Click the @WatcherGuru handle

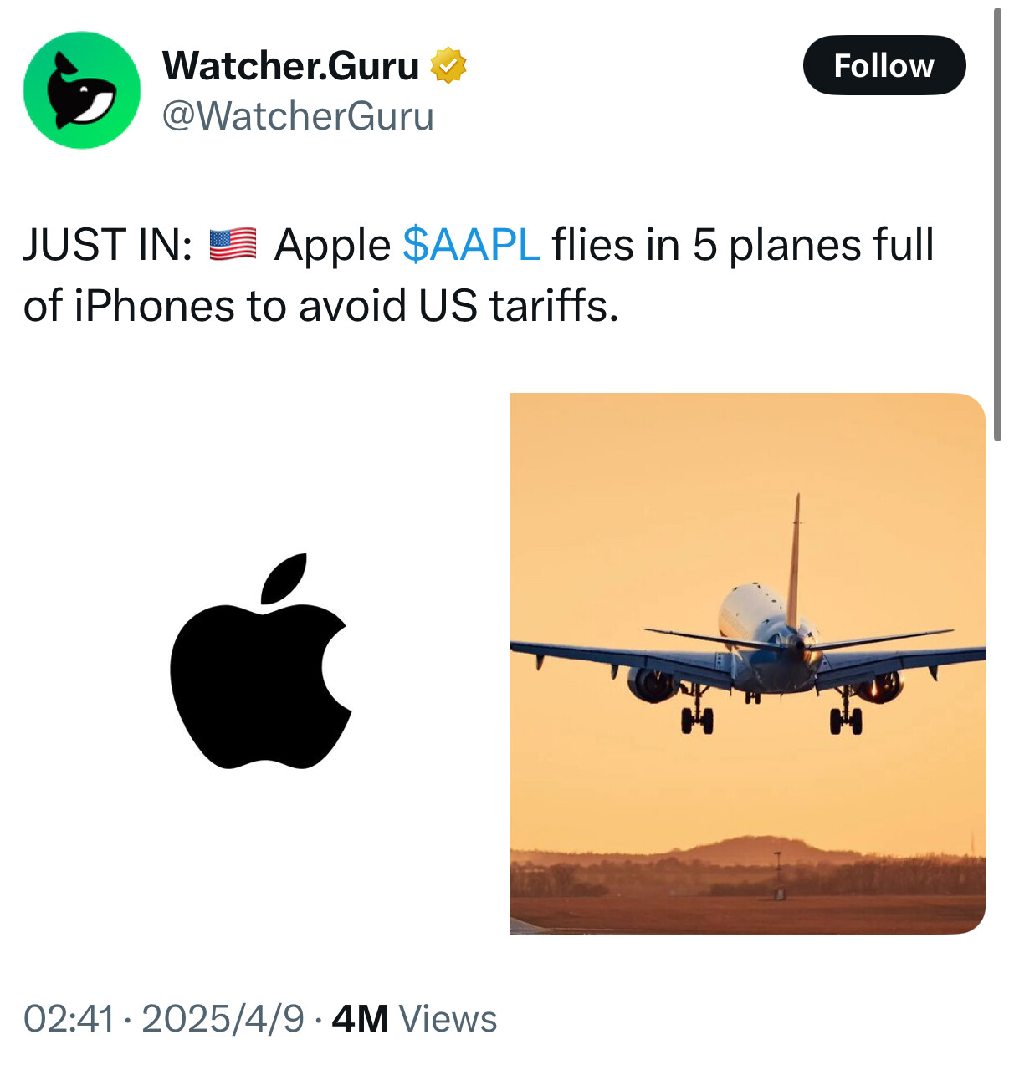(x=297, y=116)
